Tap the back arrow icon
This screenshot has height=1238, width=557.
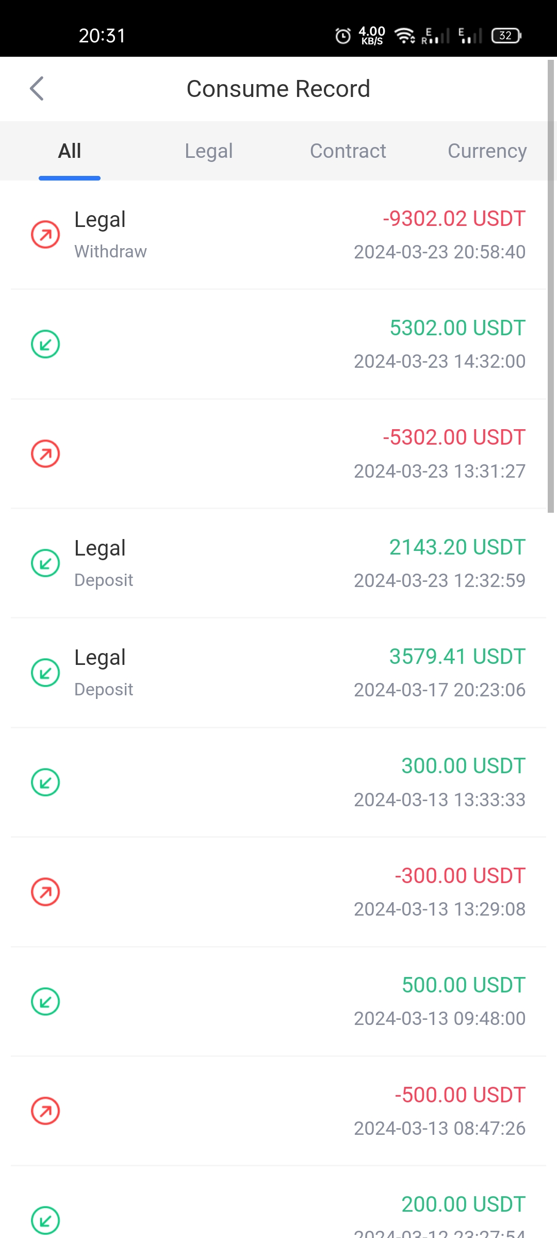pyautogui.click(x=37, y=89)
